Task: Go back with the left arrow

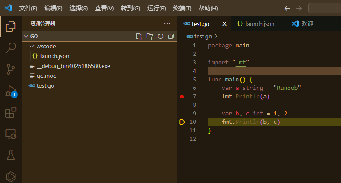Action: pyautogui.click(x=287, y=8)
